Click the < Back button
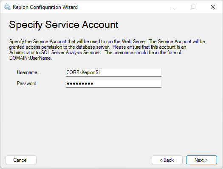This screenshot has height=169, width=223. pos(167,160)
